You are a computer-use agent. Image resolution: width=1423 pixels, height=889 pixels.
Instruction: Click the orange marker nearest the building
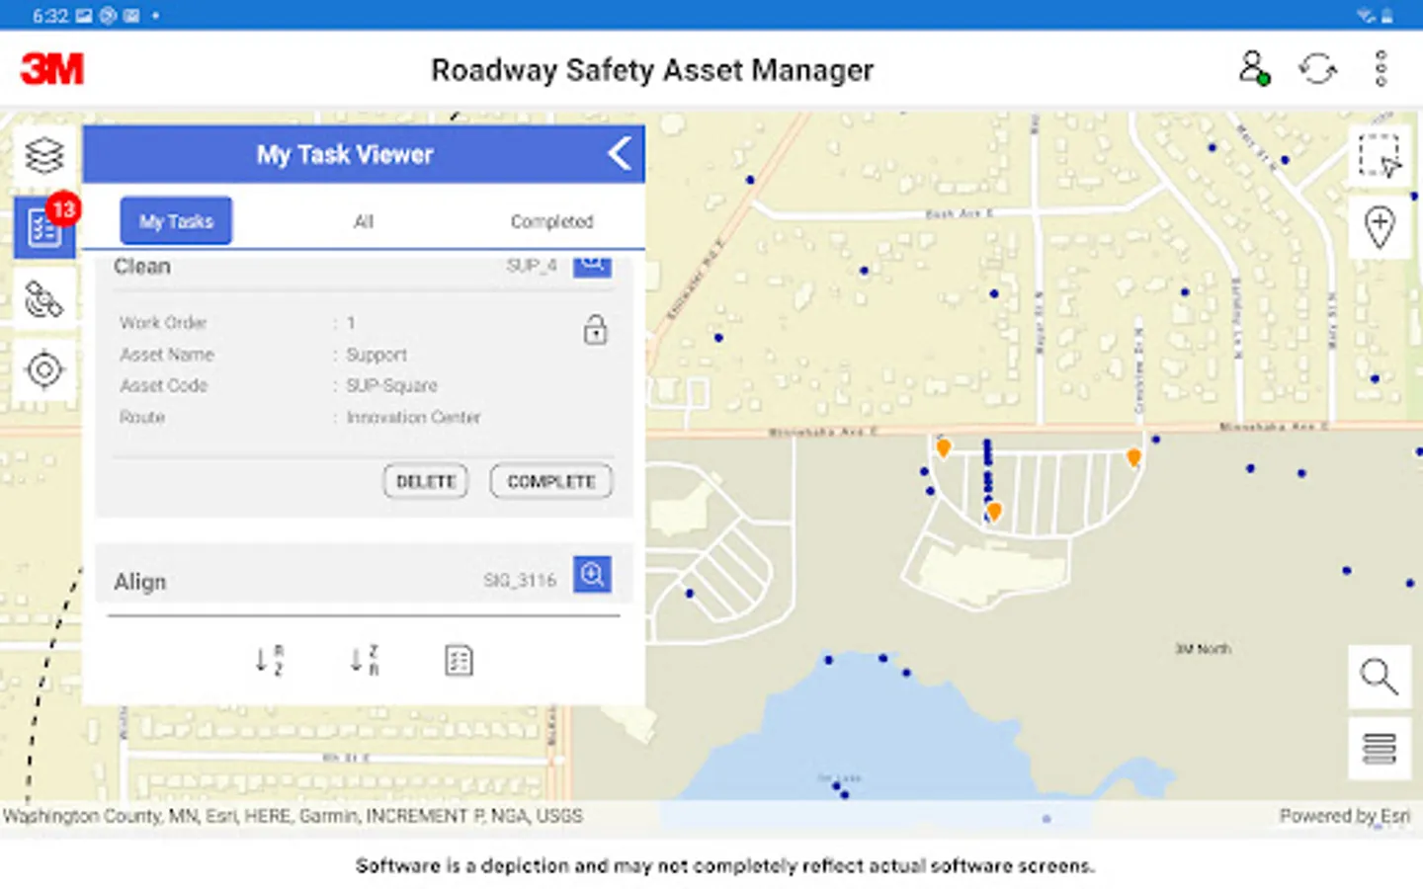pos(995,512)
